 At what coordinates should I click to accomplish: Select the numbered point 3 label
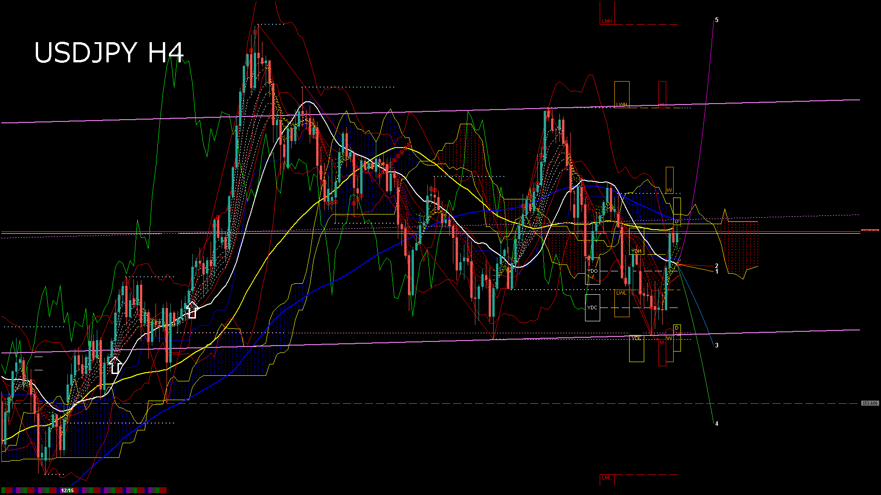(x=717, y=345)
